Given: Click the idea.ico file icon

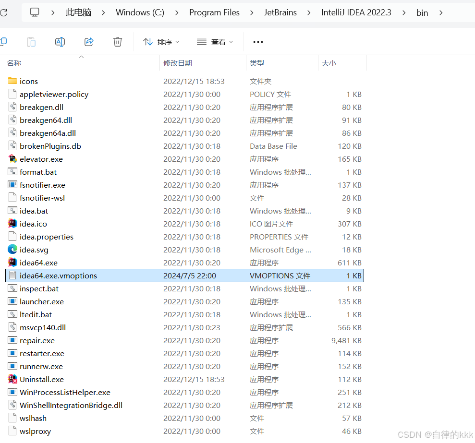Looking at the screenshot, I should click(x=12, y=224).
